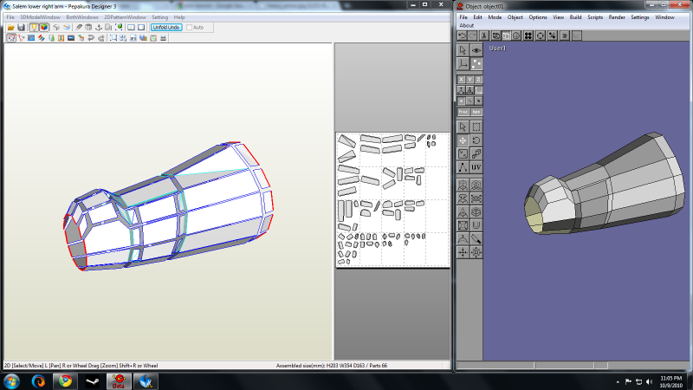Open the BothWindows menu
This screenshot has width=693, height=390.
[82, 17]
